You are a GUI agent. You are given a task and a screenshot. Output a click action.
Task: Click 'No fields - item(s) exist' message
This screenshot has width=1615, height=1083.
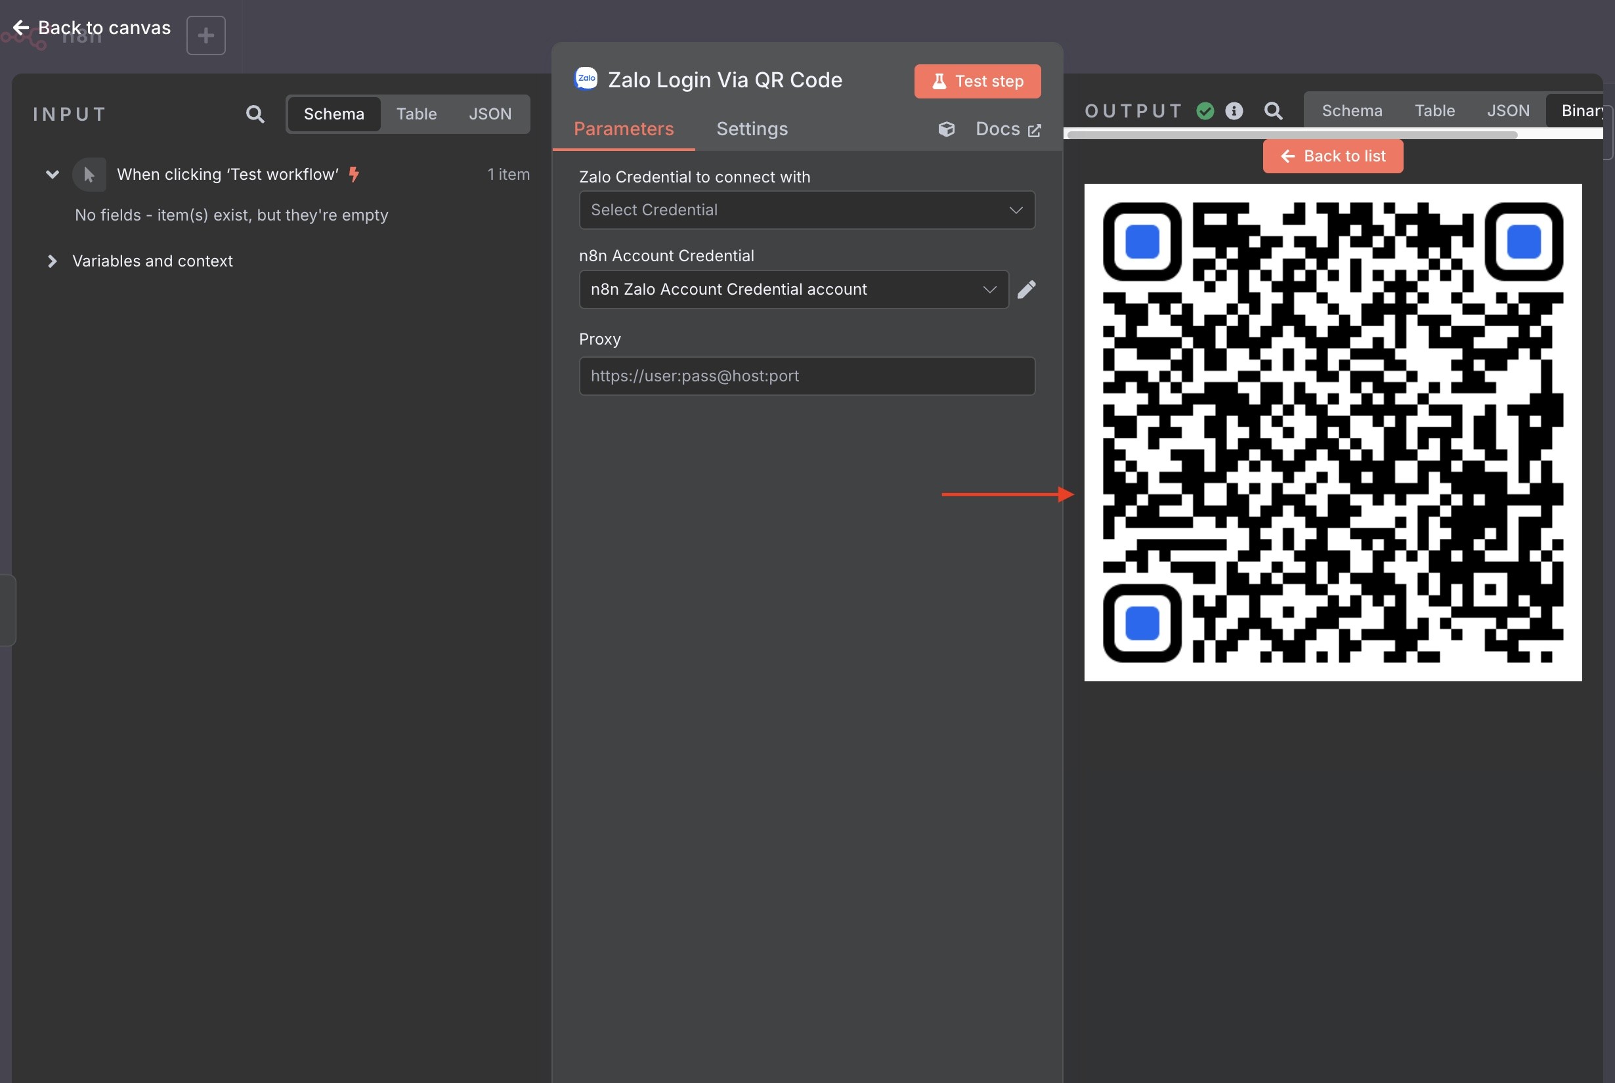[x=231, y=215]
